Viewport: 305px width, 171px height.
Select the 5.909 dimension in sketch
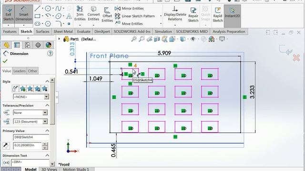[164, 53]
